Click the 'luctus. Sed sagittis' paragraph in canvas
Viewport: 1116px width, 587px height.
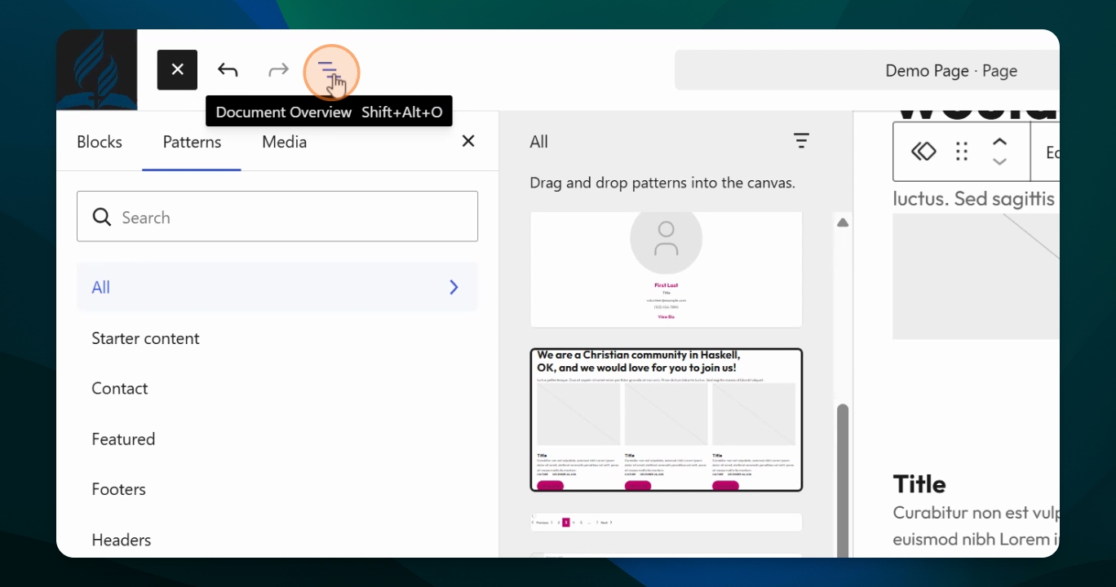pyautogui.click(x=975, y=198)
